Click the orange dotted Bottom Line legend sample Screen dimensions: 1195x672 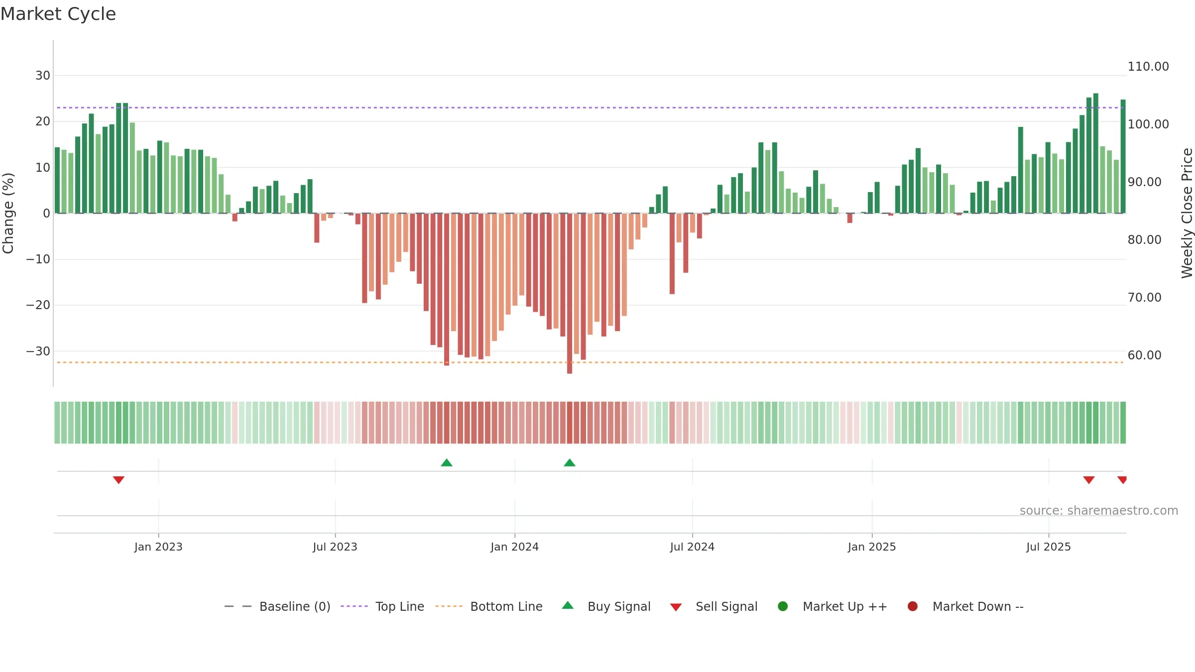[449, 606]
